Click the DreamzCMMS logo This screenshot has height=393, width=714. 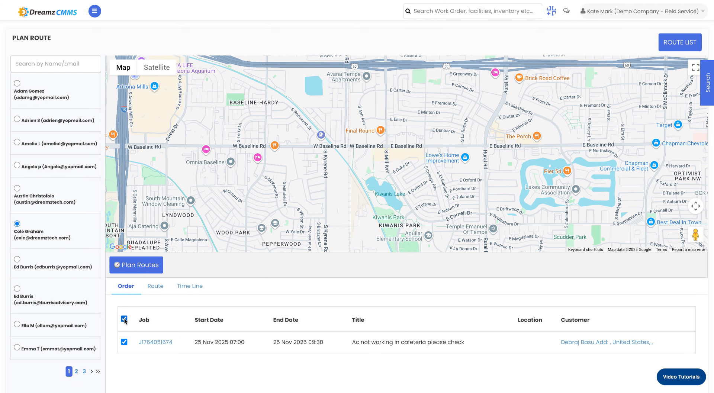47,11
